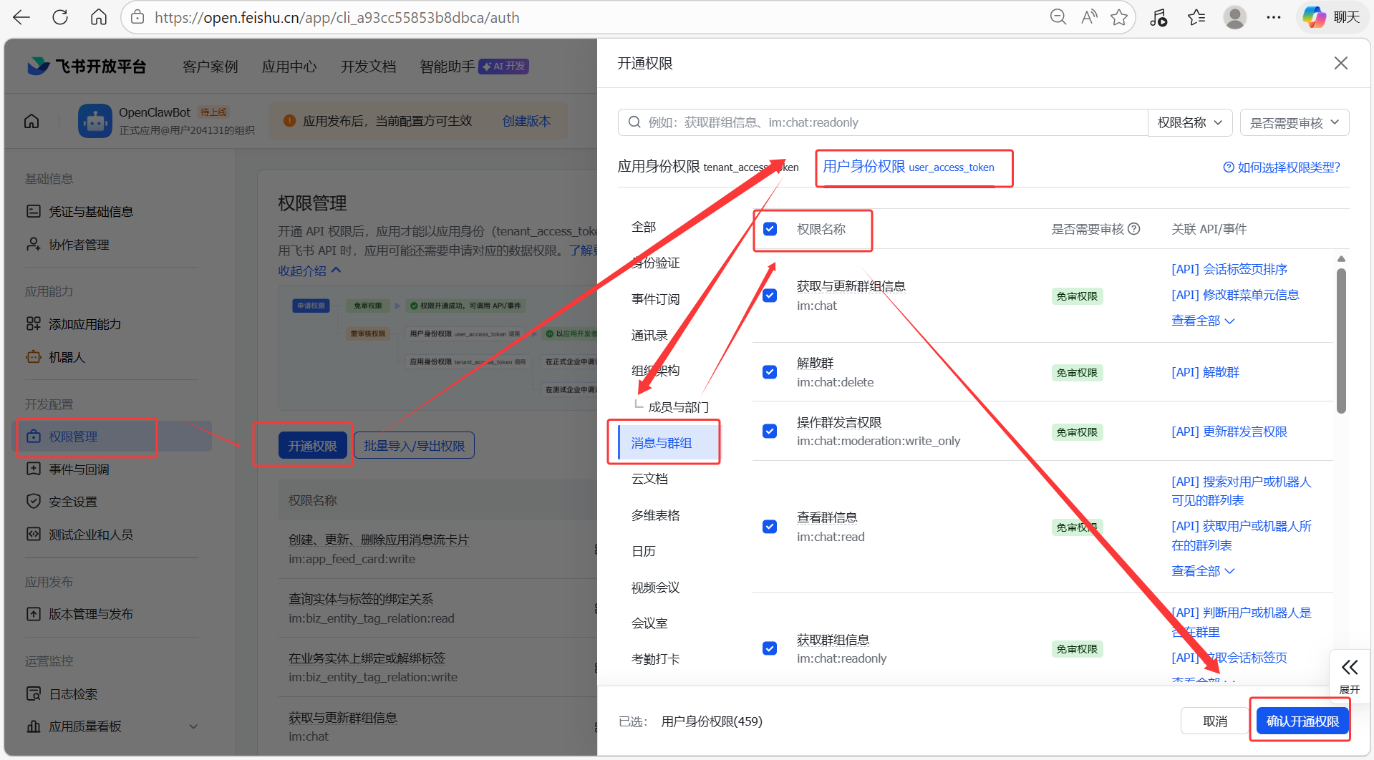This screenshot has height=760, width=1374.
Task: Open 安全设置 in sidebar
Action: point(72,502)
